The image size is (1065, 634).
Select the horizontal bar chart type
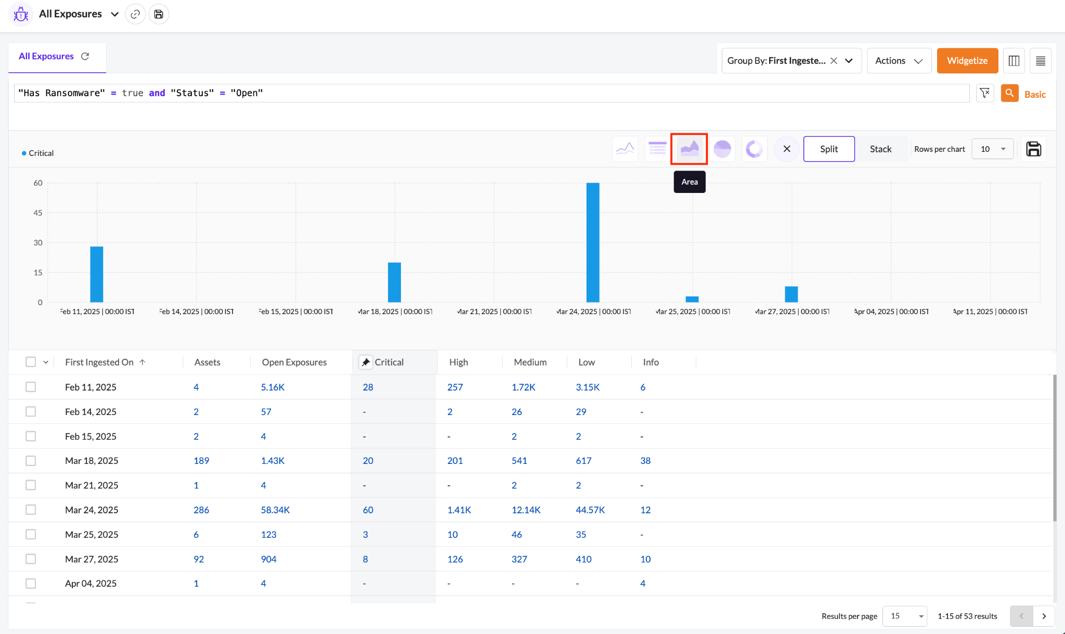657,149
